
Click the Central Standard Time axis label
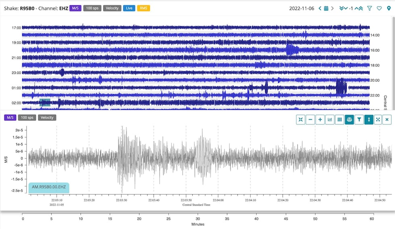tap(196, 205)
